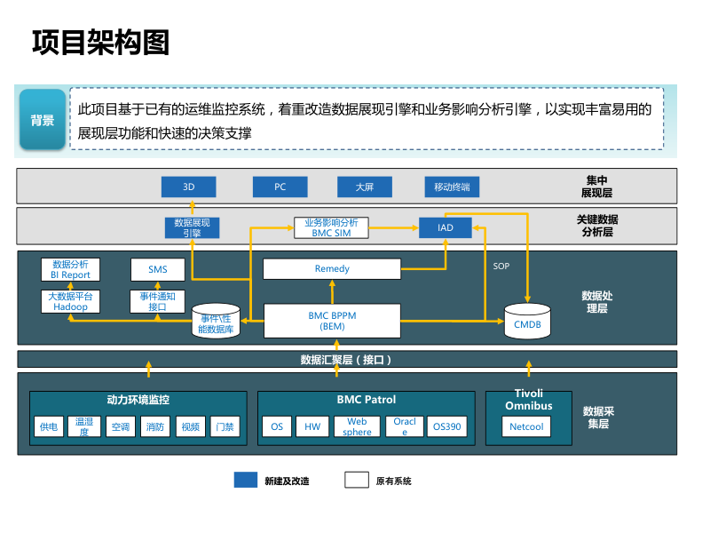Viewport: 710px width, 533px height.
Task: Select the OS390 box
Action: 447,426
